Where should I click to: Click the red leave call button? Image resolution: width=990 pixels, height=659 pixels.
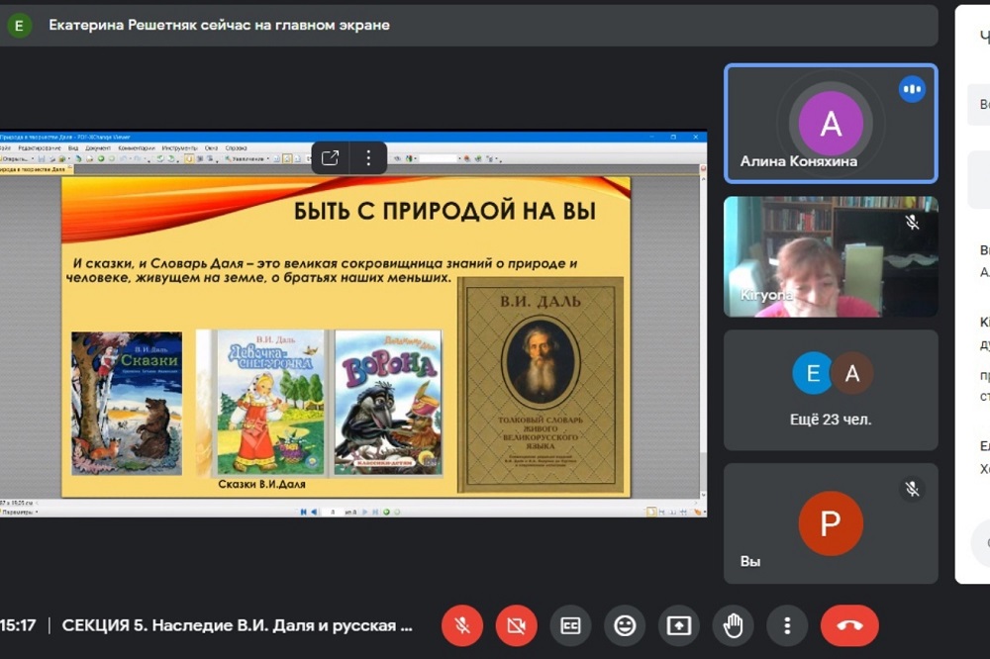(x=848, y=625)
